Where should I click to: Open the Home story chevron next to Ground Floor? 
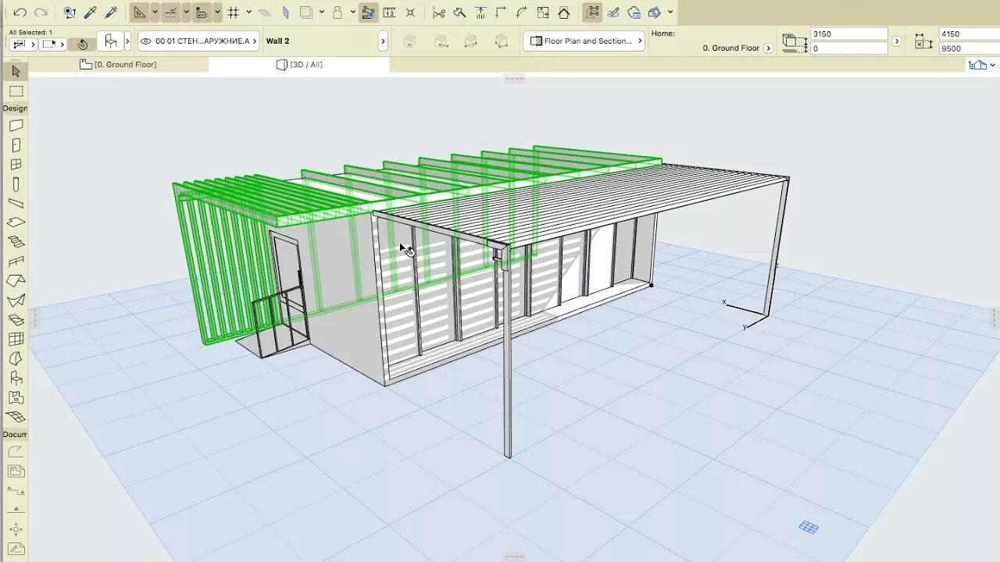coord(768,47)
